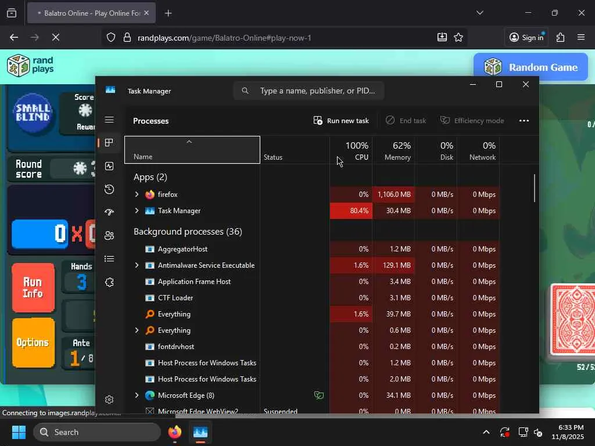Viewport: 595px width, 446px height.
Task: Close the Balatro Online tab
Action: pyautogui.click(x=146, y=13)
